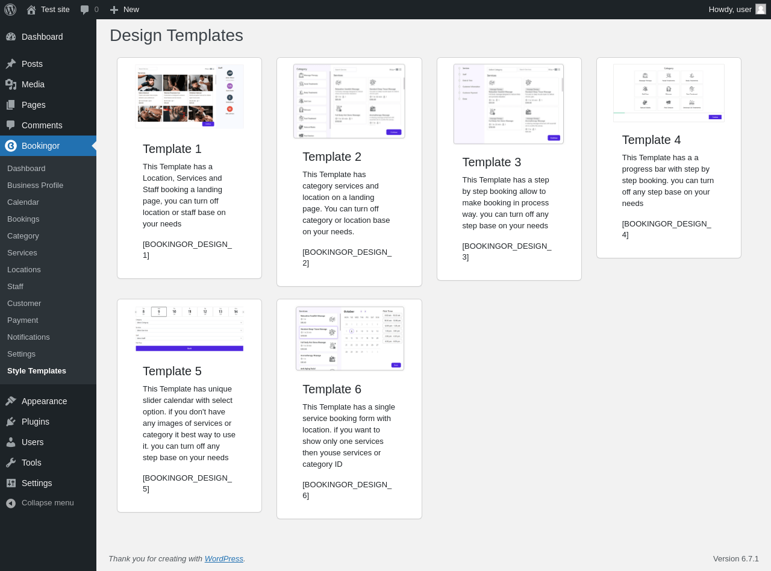Follow the WordPress footer link

[x=223, y=559]
